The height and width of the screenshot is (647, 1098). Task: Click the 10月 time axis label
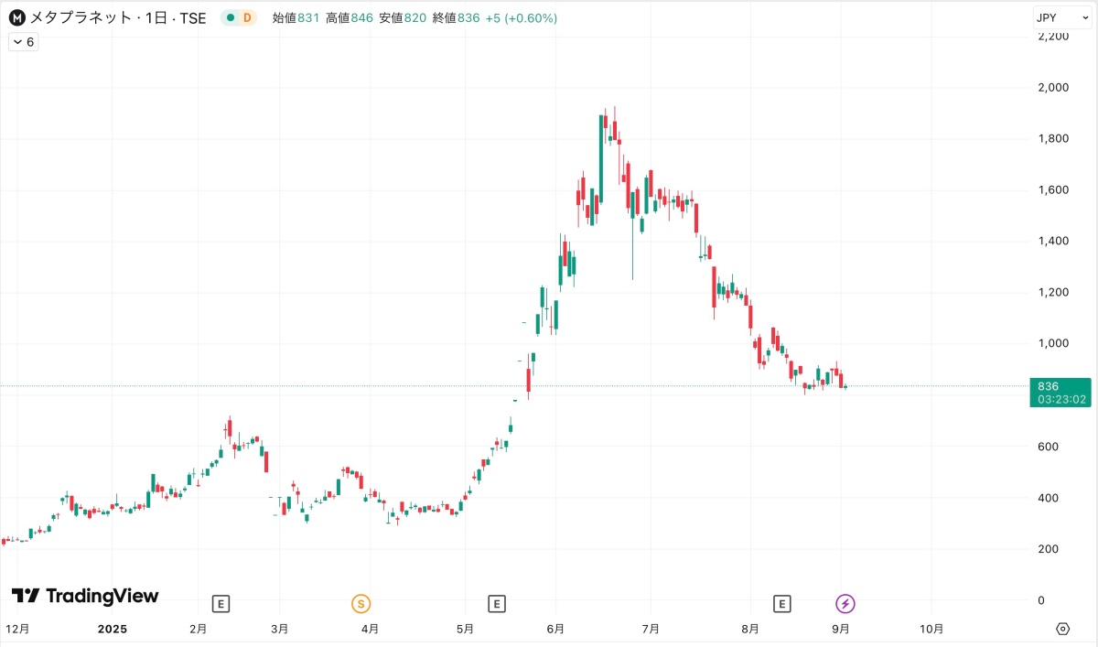[931, 629]
